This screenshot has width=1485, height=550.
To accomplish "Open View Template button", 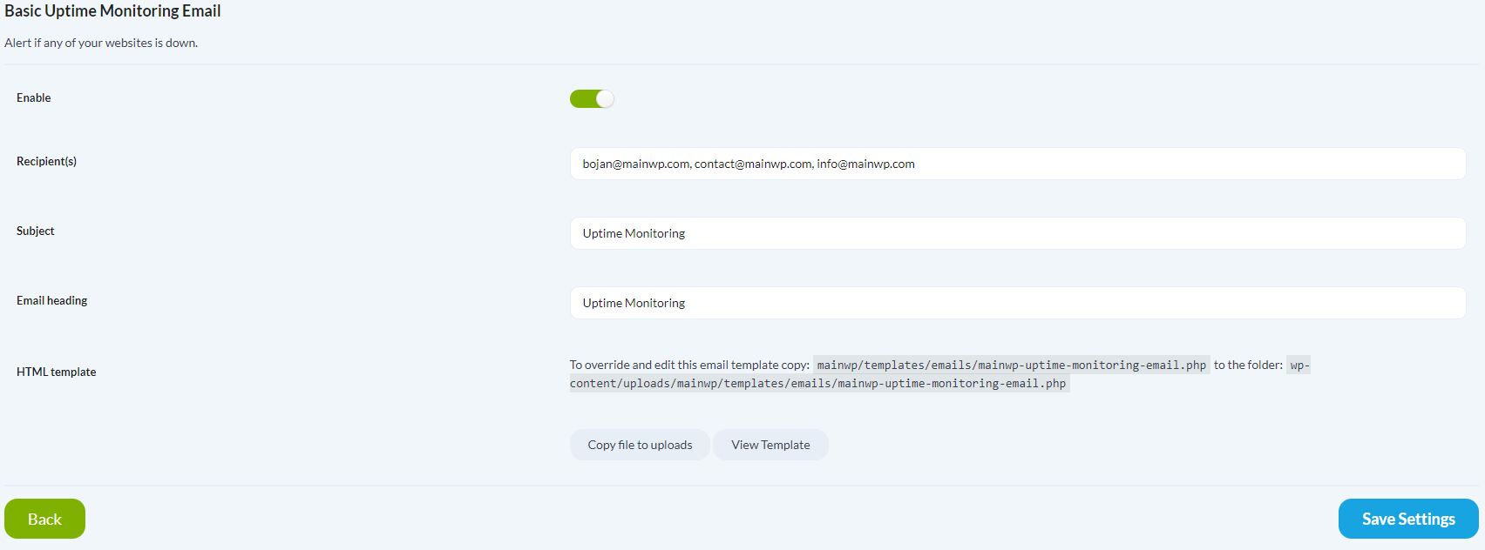I will click(770, 445).
